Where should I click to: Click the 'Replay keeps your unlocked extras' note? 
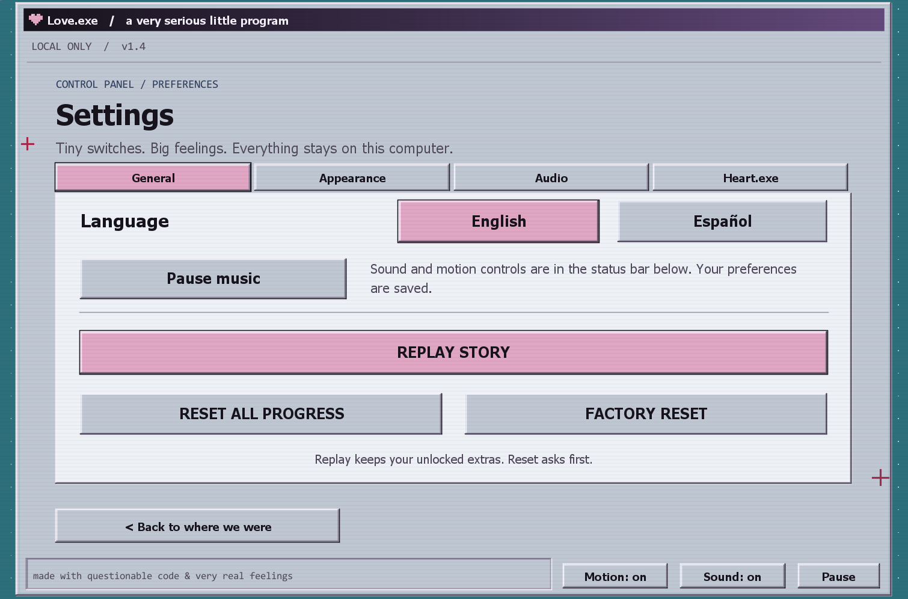(x=453, y=459)
